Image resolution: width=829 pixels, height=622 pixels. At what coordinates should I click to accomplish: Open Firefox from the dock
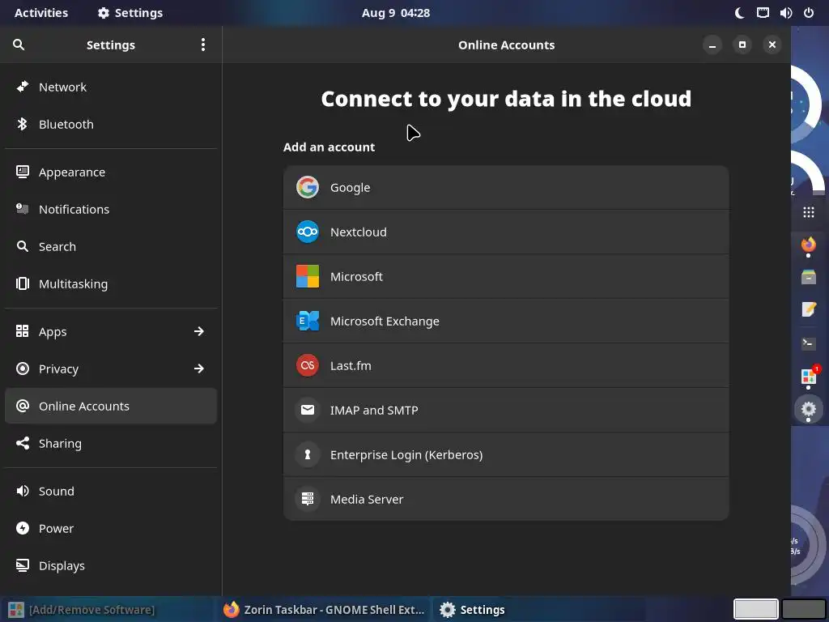pos(808,245)
